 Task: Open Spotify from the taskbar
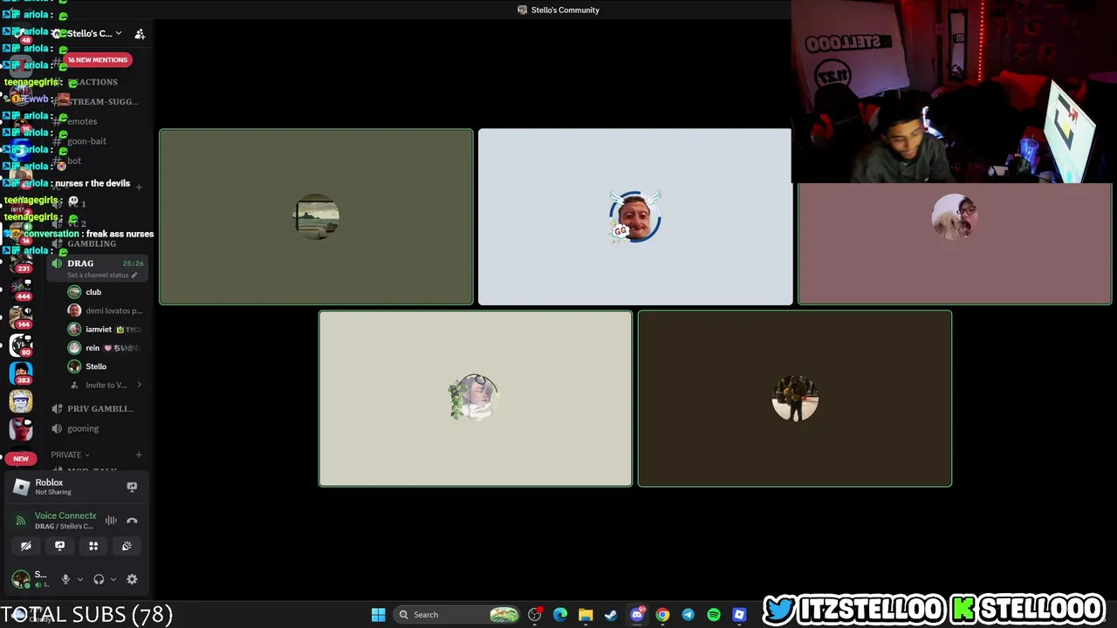click(x=714, y=615)
